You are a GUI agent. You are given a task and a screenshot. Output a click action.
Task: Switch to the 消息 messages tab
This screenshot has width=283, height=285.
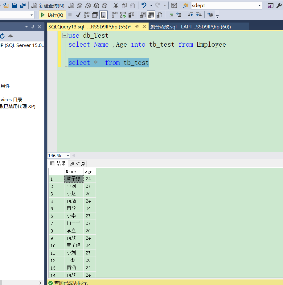click(77, 164)
